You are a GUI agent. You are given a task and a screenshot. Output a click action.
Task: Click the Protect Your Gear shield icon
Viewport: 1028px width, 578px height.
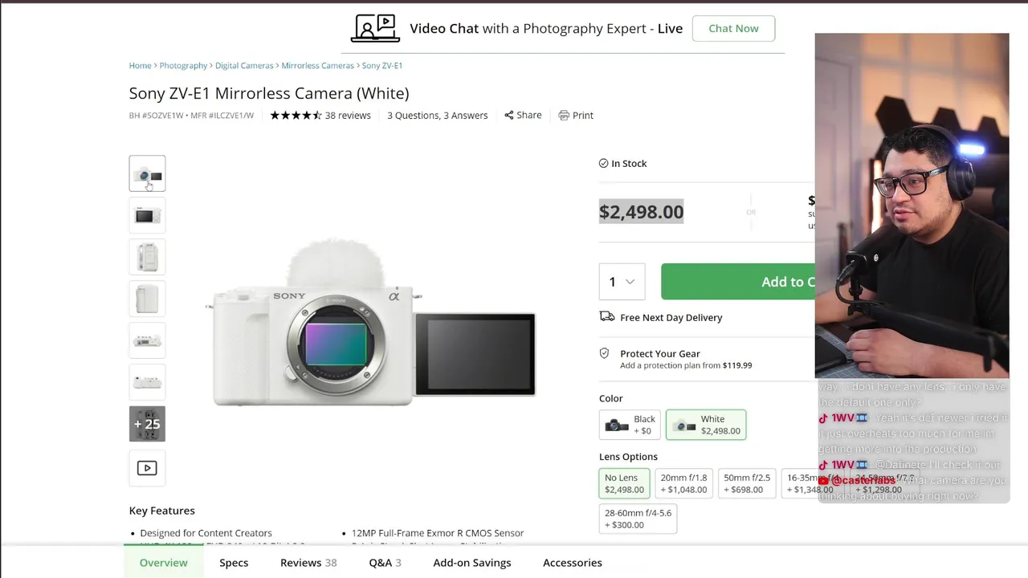[x=605, y=354]
